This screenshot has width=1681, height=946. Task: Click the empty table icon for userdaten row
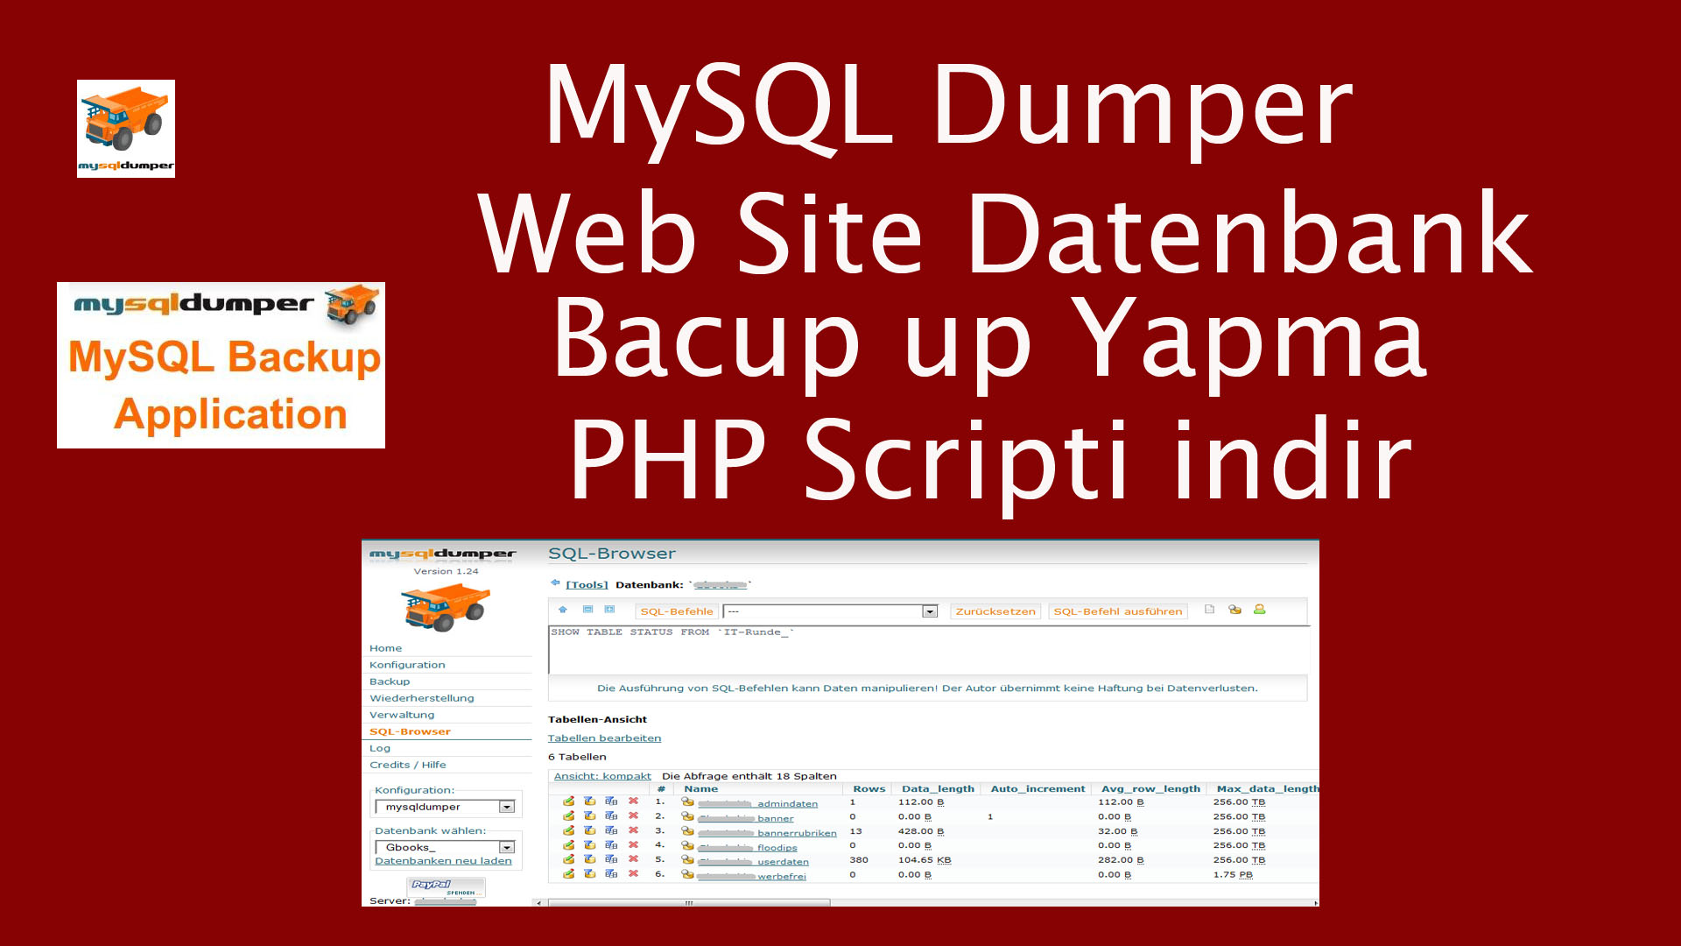tap(589, 859)
